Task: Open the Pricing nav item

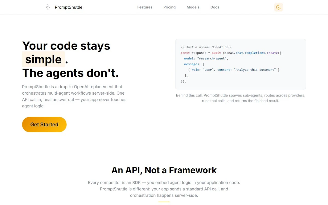Action: click(169, 7)
